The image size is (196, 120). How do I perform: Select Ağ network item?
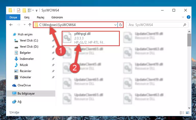17,102
